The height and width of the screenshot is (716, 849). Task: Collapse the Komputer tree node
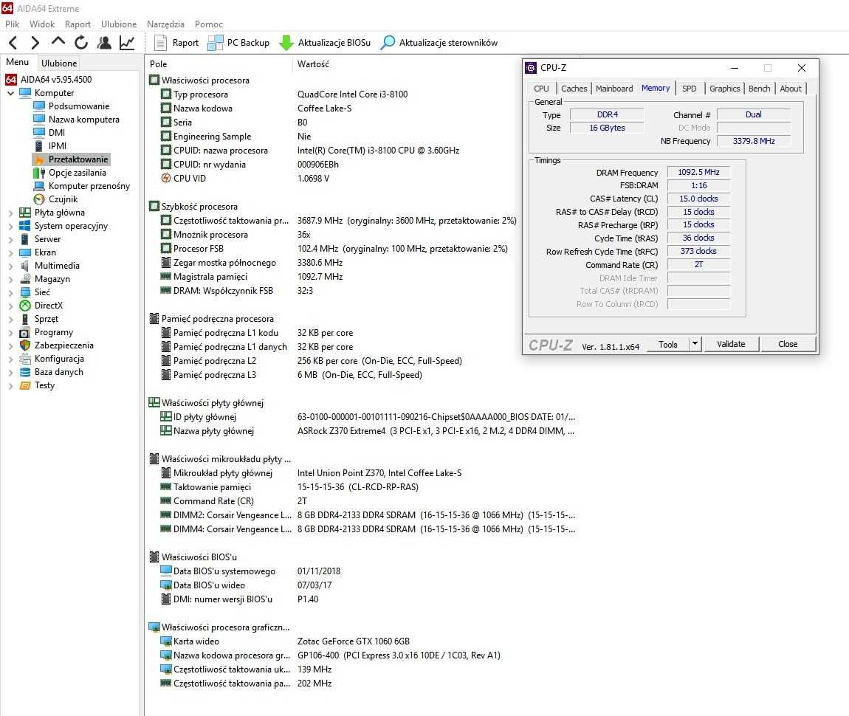pos(10,93)
